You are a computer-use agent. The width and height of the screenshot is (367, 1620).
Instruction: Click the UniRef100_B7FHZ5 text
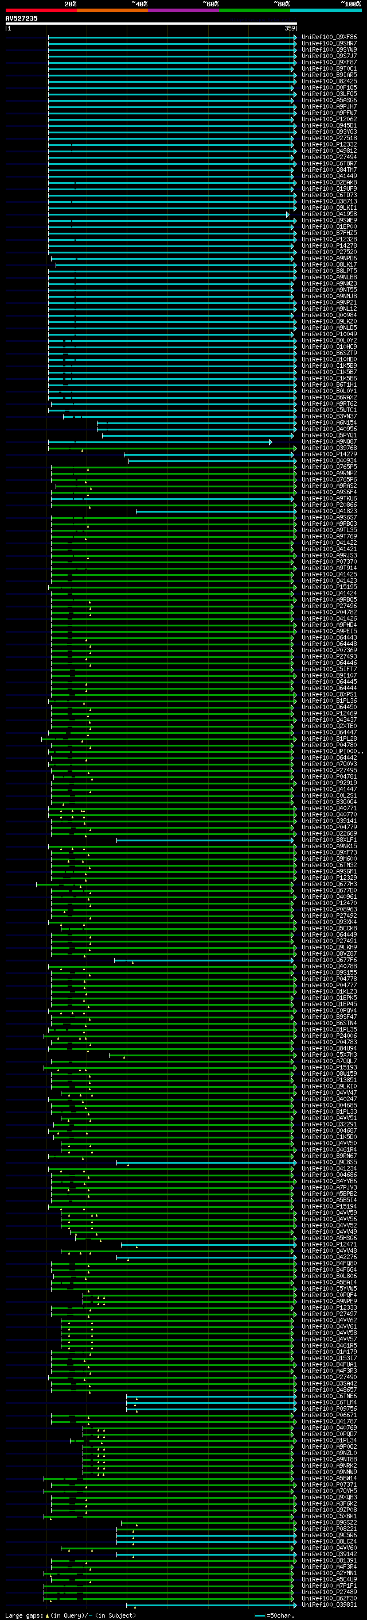329,233
